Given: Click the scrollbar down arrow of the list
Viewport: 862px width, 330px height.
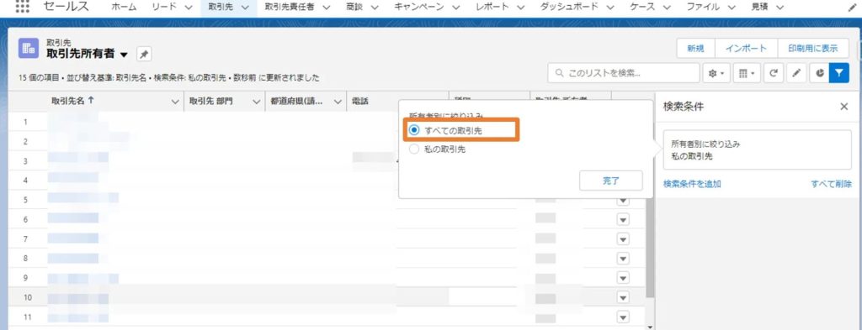Looking at the screenshot, I should pyautogui.click(x=651, y=327).
